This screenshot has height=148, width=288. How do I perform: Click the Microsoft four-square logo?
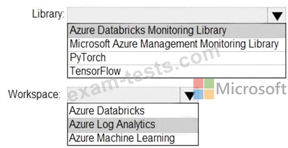coord(204,89)
